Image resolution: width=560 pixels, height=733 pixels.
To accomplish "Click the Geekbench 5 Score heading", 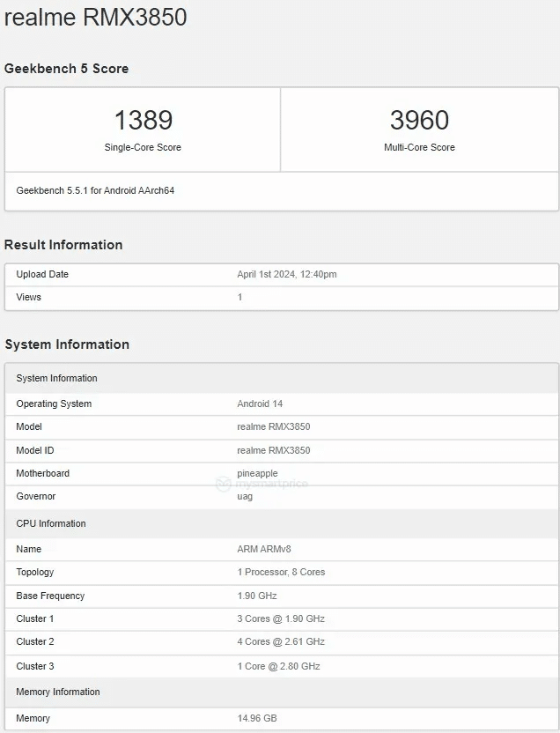I will (67, 69).
